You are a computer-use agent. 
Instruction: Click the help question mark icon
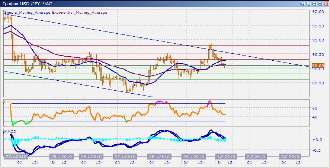[x=302, y=3]
